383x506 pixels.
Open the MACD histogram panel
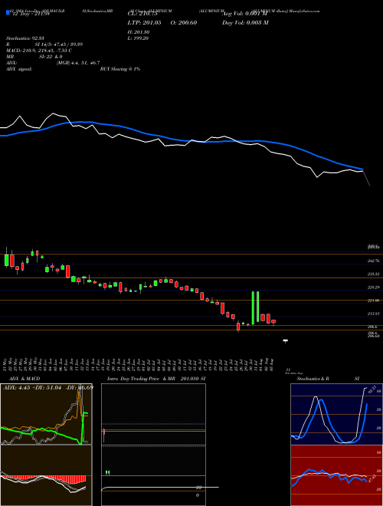[46, 475]
